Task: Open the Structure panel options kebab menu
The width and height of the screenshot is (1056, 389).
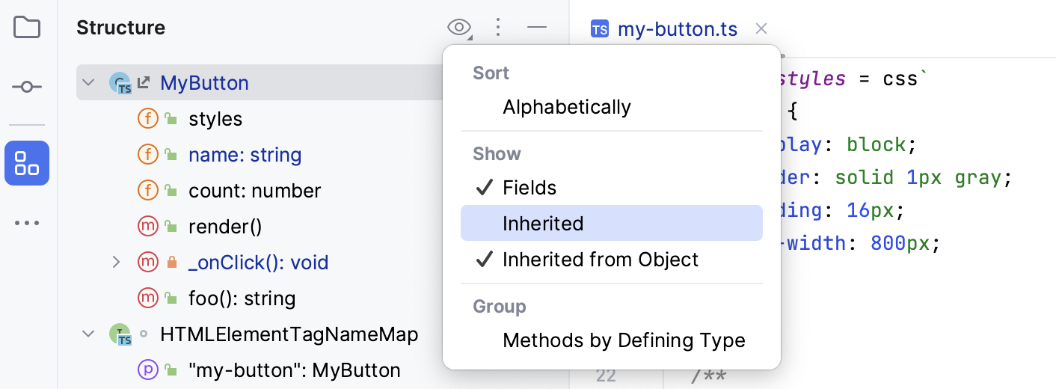Action: (x=498, y=28)
